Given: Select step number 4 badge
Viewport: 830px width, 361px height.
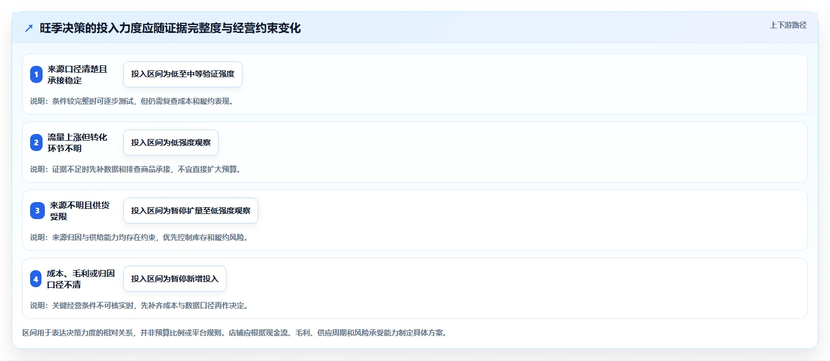Looking at the screenshot, I should tap(36, 279).
